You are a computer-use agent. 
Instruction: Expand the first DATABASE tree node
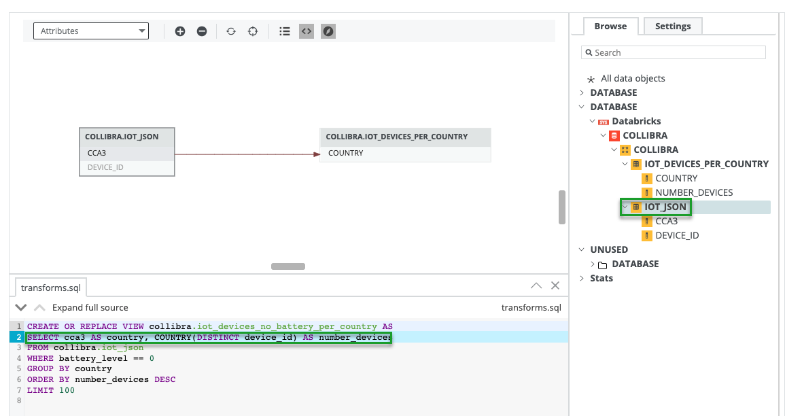(x=582, y=92)
